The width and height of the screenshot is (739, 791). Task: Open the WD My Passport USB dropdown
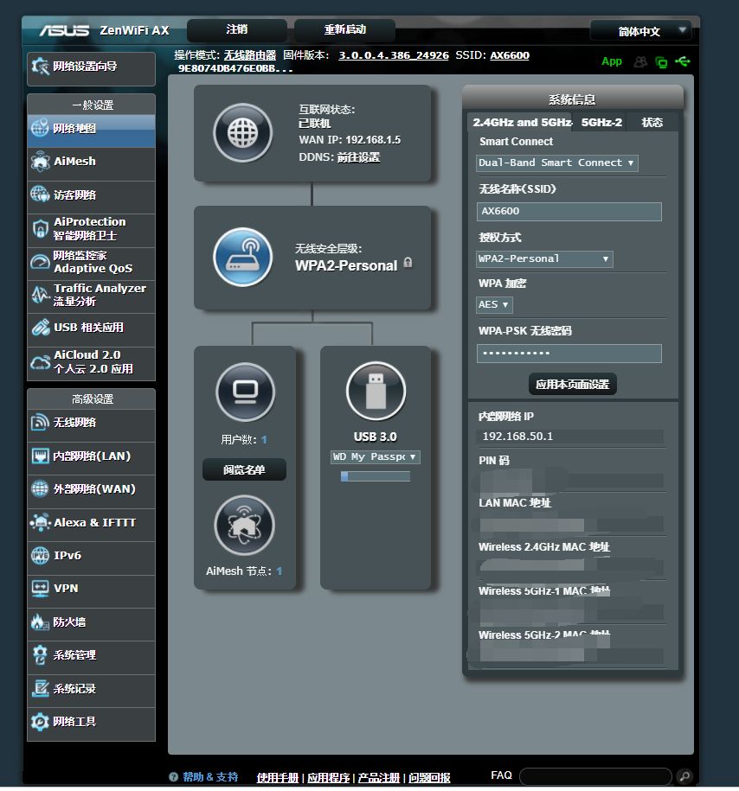coord(376,457)
